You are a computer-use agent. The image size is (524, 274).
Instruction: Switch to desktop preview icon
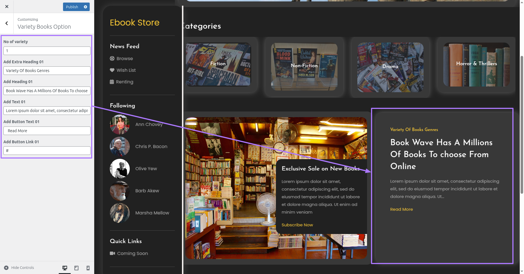65,268
